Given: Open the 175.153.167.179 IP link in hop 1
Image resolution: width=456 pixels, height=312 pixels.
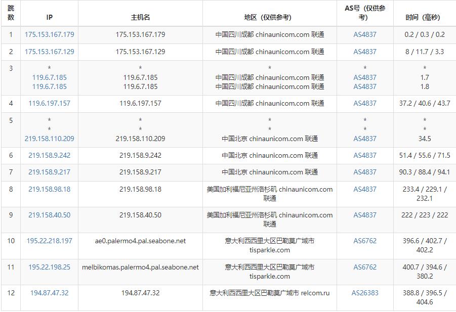Looking at the screenshot, I should pos(50,34).
